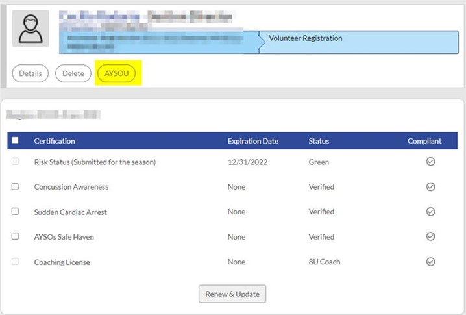Click the user profile avatar icon
The height and width of the screenshot is (315, 466).
click(x=31, y=30)
